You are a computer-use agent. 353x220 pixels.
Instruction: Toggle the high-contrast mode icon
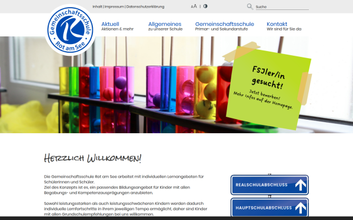pyautogui.click(x=205, y=6)
